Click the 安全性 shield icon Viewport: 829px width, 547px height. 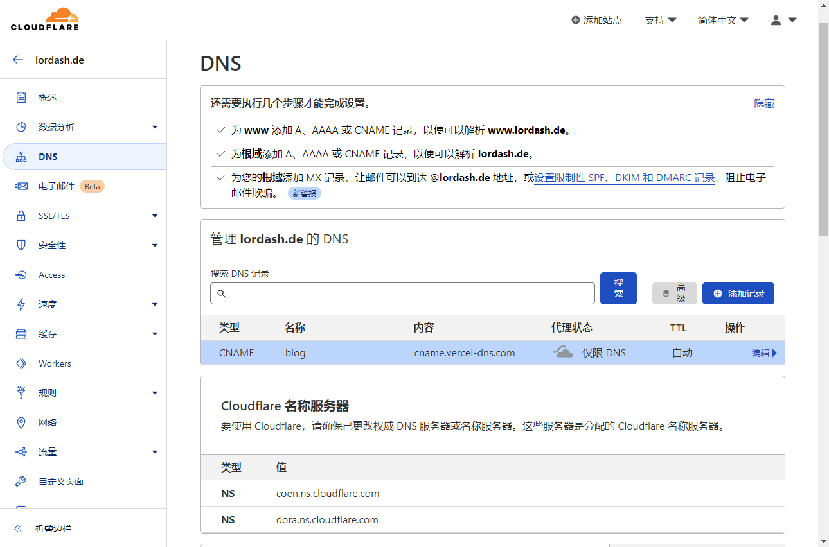[21, 245]
